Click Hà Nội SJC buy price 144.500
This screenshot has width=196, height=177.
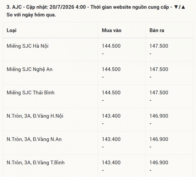click(x=111, y=46)
